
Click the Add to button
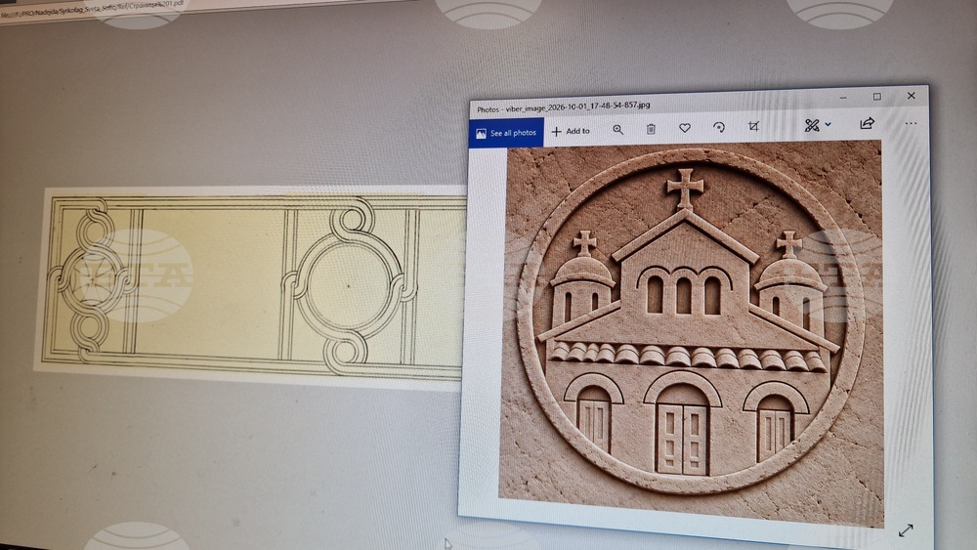pyautogui.click(x=571, y=131)
